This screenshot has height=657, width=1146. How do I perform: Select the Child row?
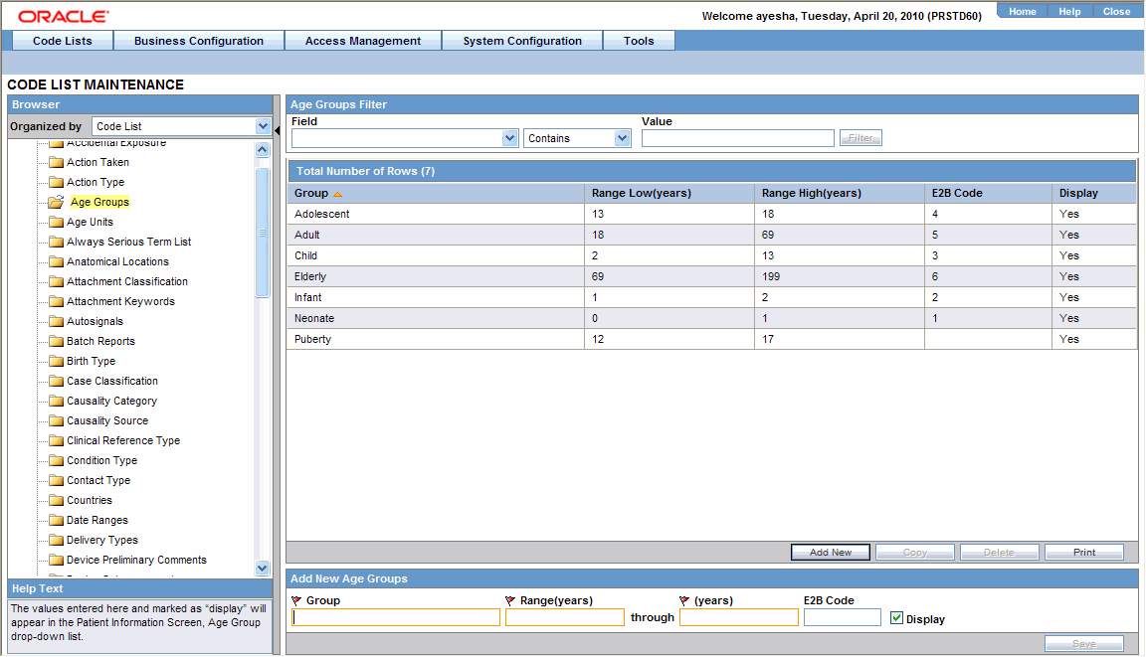(712, 255)
